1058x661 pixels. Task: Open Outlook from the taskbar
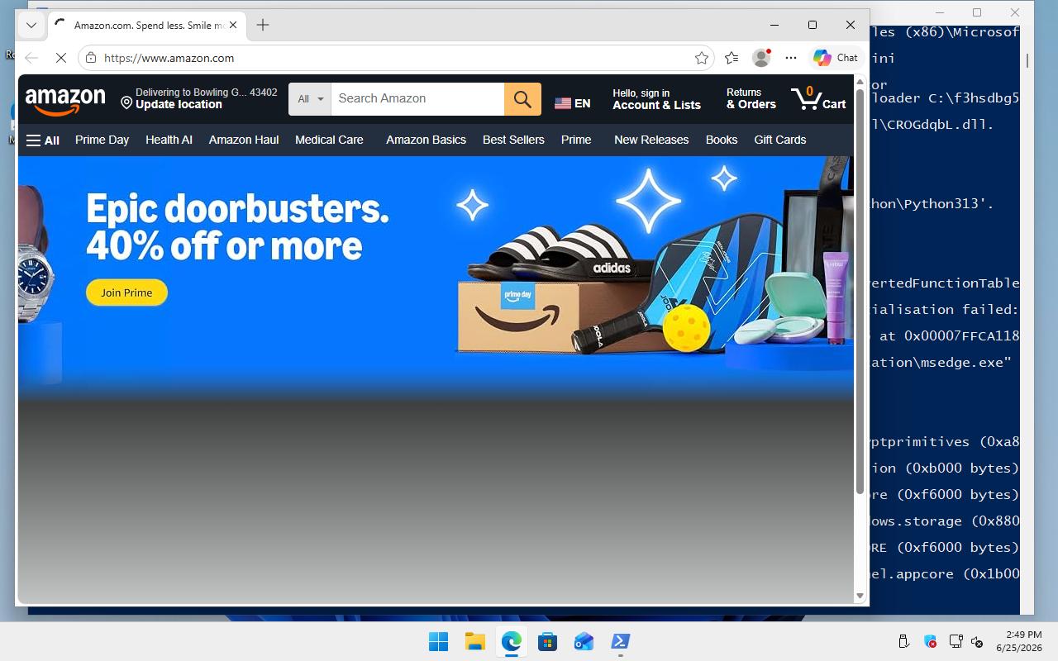pyautogui.click(x=584, y=641)
